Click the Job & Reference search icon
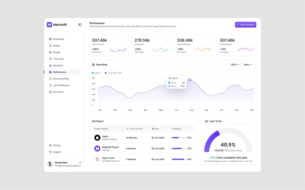Viewport: 305px width, 190px height. point(50,85)
